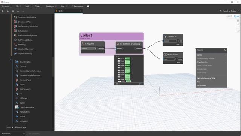The width and height of the screenshot is (241, 136).
Task: Click the BoundingBox query icon
Action: point(17,62)
